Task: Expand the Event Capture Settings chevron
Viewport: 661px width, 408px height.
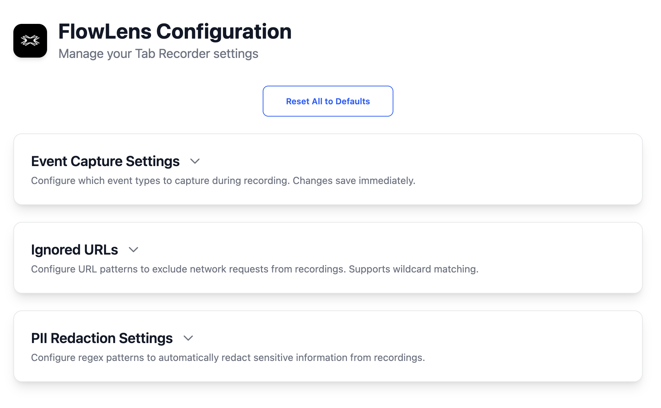Action: [195, 161]
